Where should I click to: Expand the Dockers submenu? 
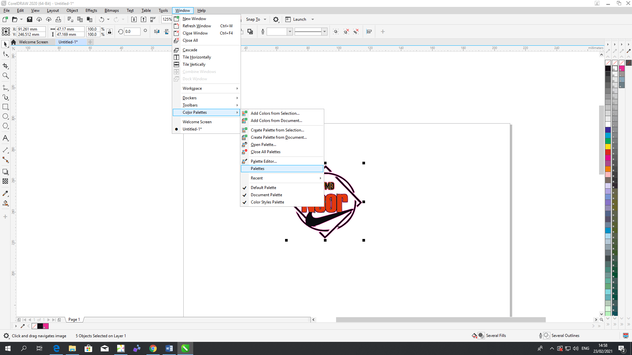[x=206, y=98]
